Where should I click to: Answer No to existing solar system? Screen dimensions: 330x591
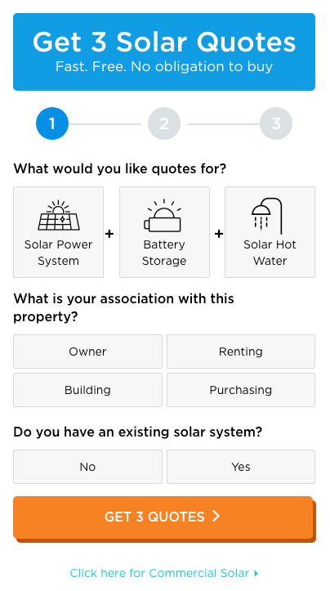click(87, 467)
